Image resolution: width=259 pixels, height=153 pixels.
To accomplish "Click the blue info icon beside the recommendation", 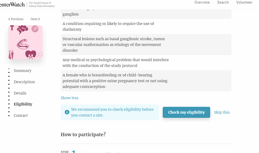I will click(67, 112).
